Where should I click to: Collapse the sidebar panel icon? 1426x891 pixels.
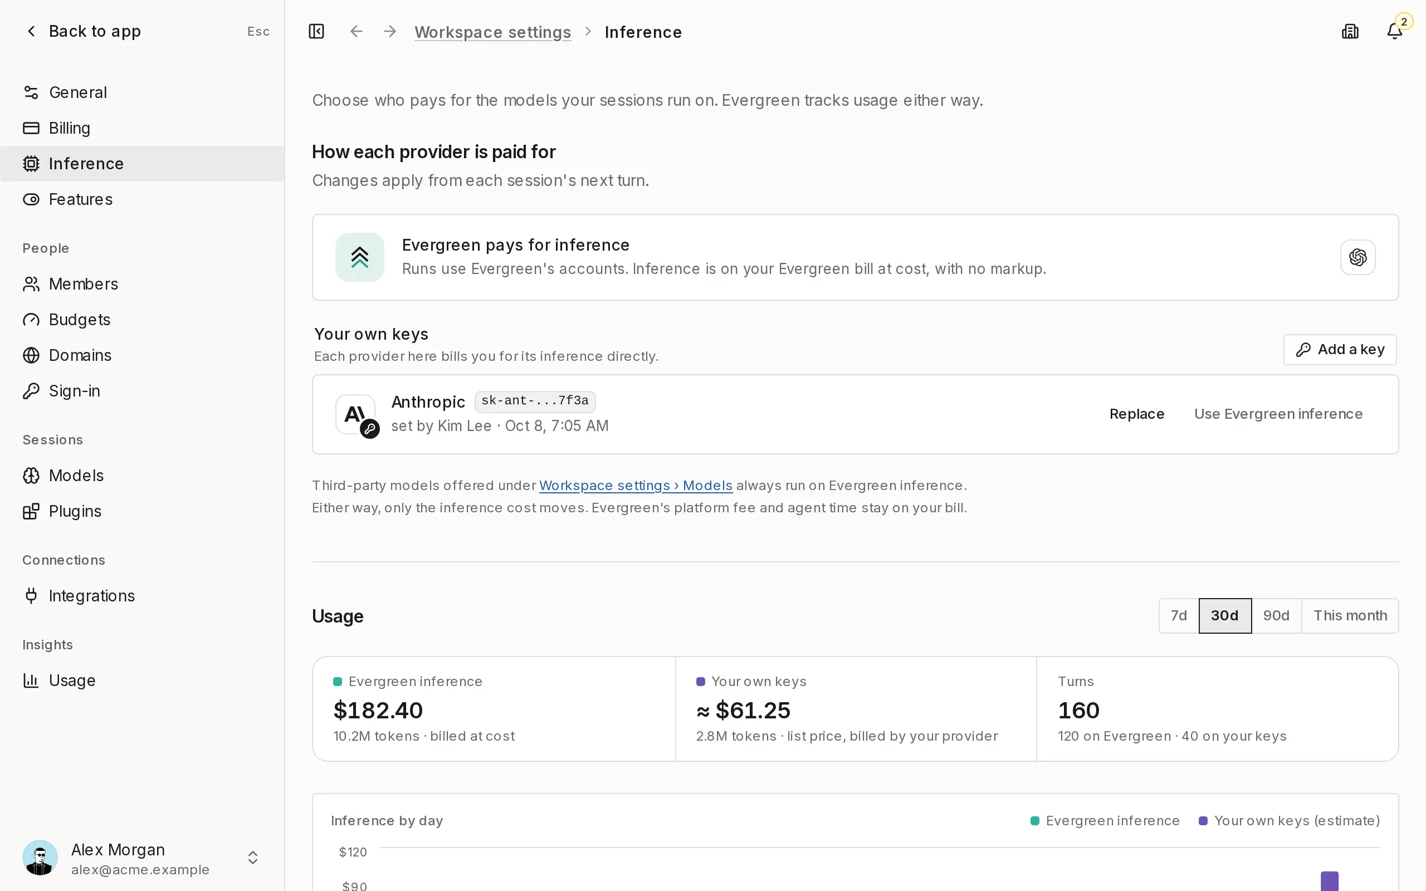pyautogui.click(x=316, y=31)
